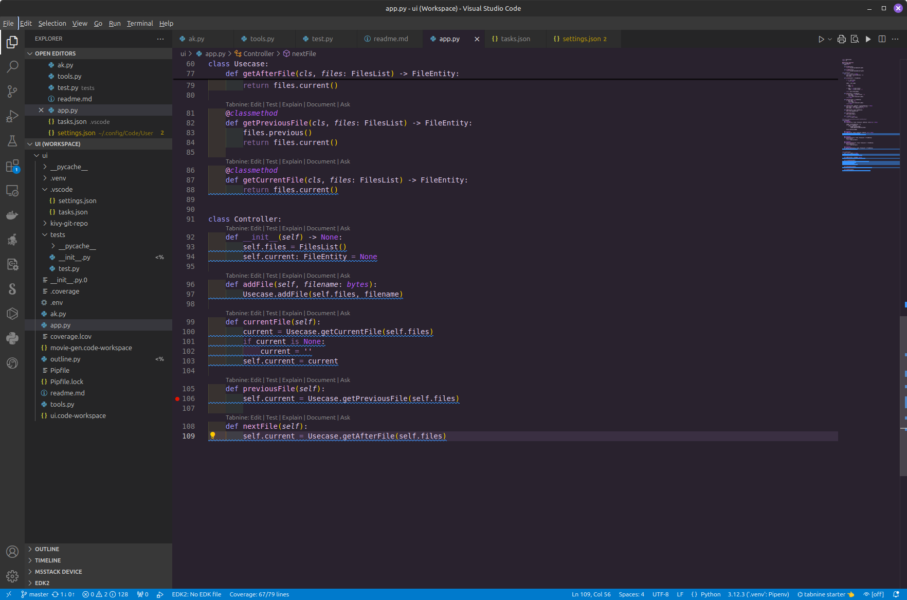This screenshot has width=907, height=600.
Task: Open the Testing beaker panel
Action: click(x=12, y=140)
